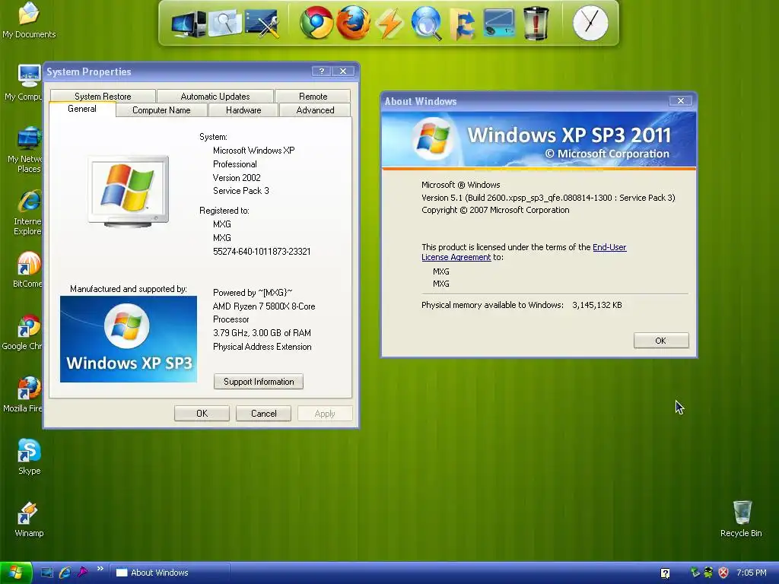This screenshot has height=584, width=779.
Task: Open My Documents desktop icon
Action: tap(29, 21)
